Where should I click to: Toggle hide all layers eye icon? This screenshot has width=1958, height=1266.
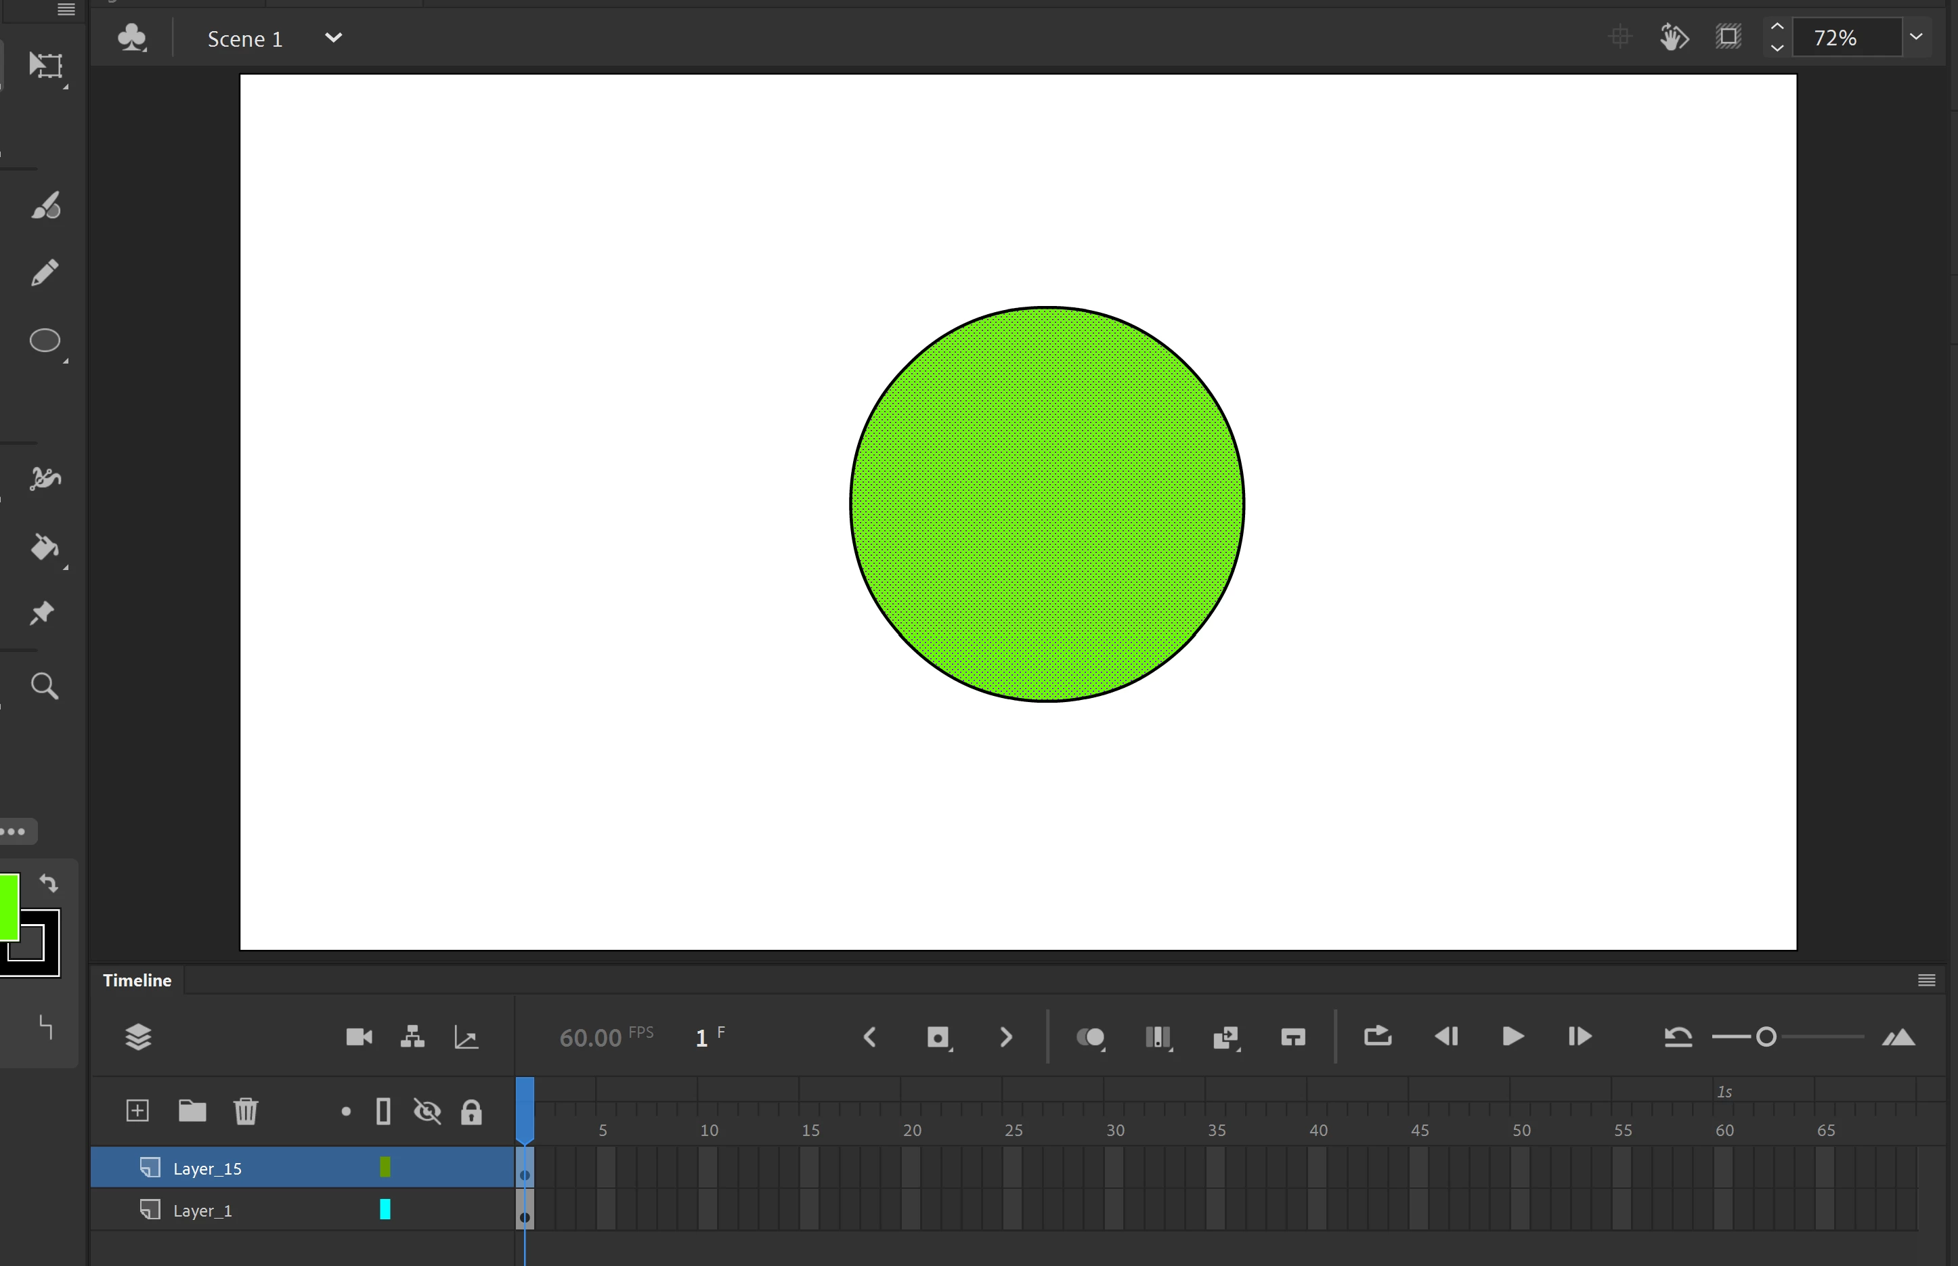pyautogui.click(x=427, y=1112)
